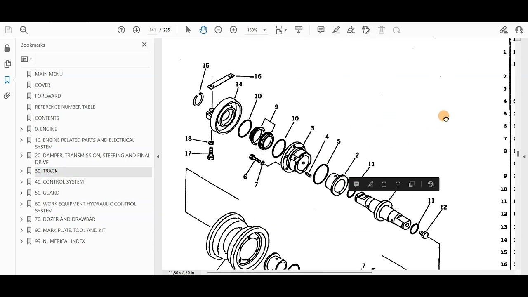This screenshot has height=297, width=528.
Task: Expand the 0. ENGINE bookmark
Action: click(x=21, y=129)
